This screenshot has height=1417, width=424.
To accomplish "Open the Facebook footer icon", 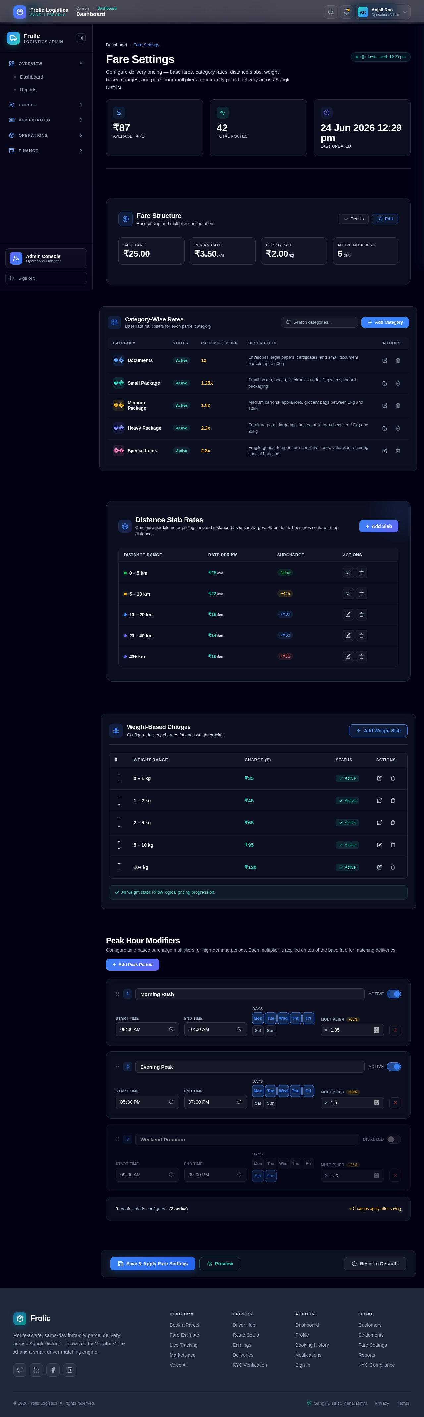I will point(53,1369).
